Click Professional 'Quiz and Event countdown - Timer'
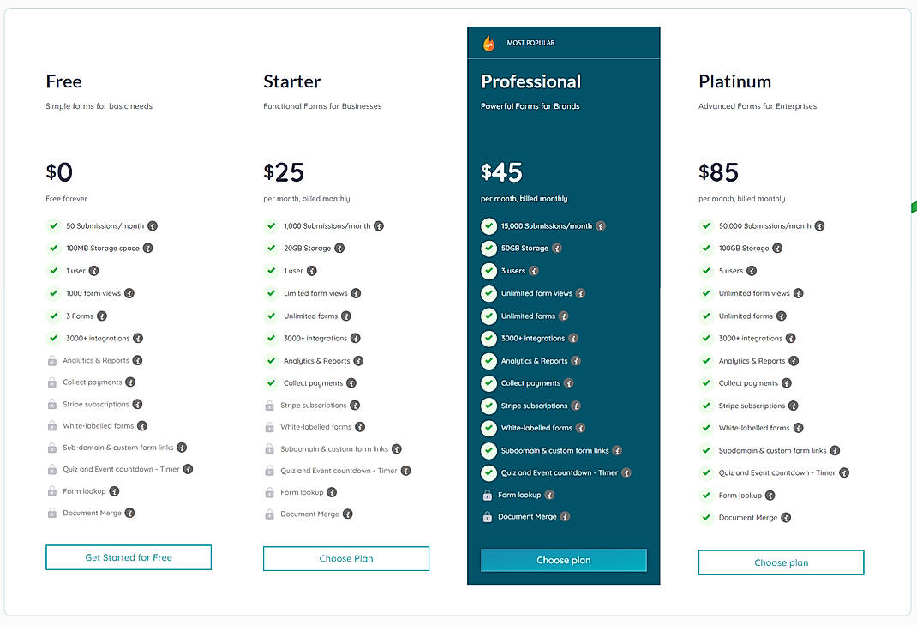This screenshot has width=917, height=625. [559, 473]
